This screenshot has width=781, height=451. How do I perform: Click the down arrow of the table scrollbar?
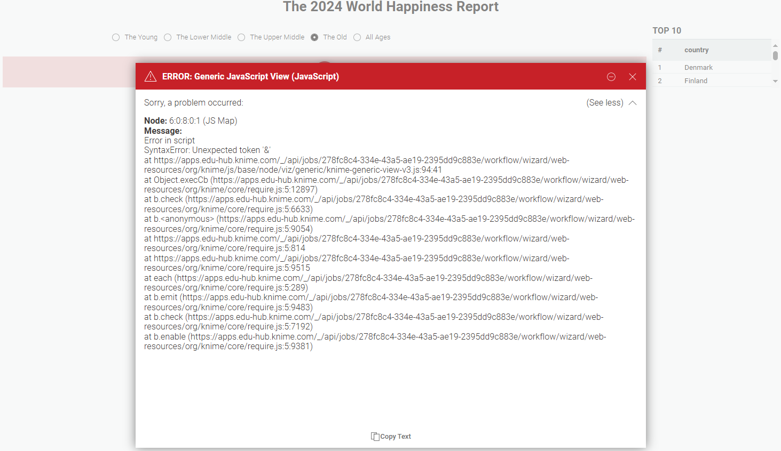775,82
